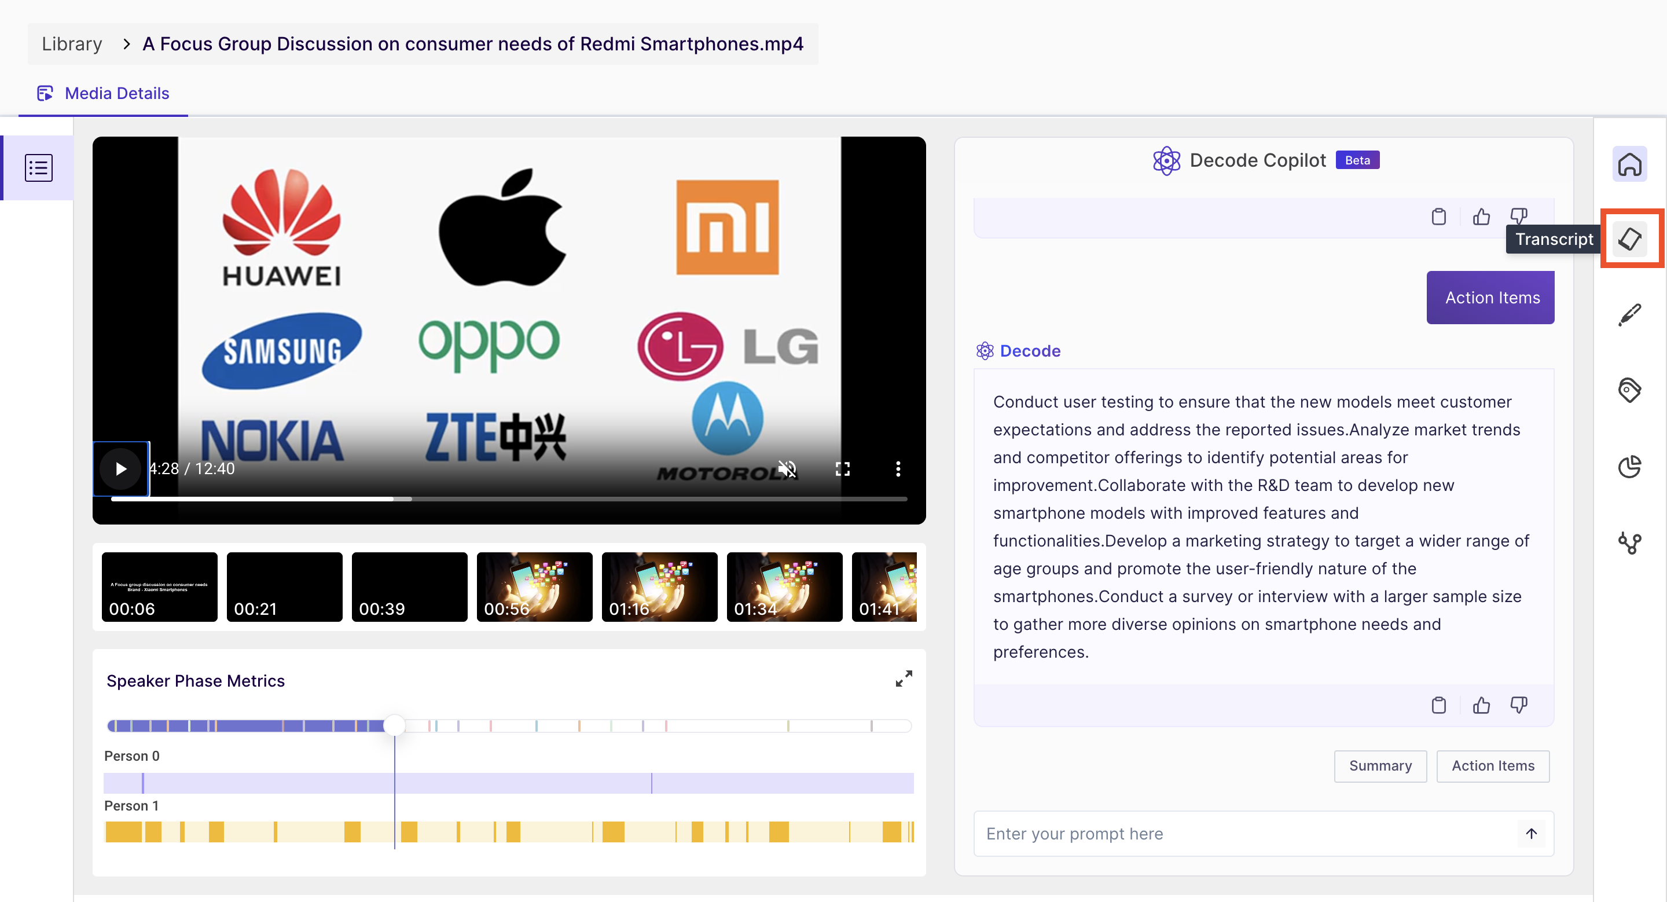The width and height of the screenshot is (1667, 902).
Task: Click the Person 1 speaking track
Action: pos(509,831)
